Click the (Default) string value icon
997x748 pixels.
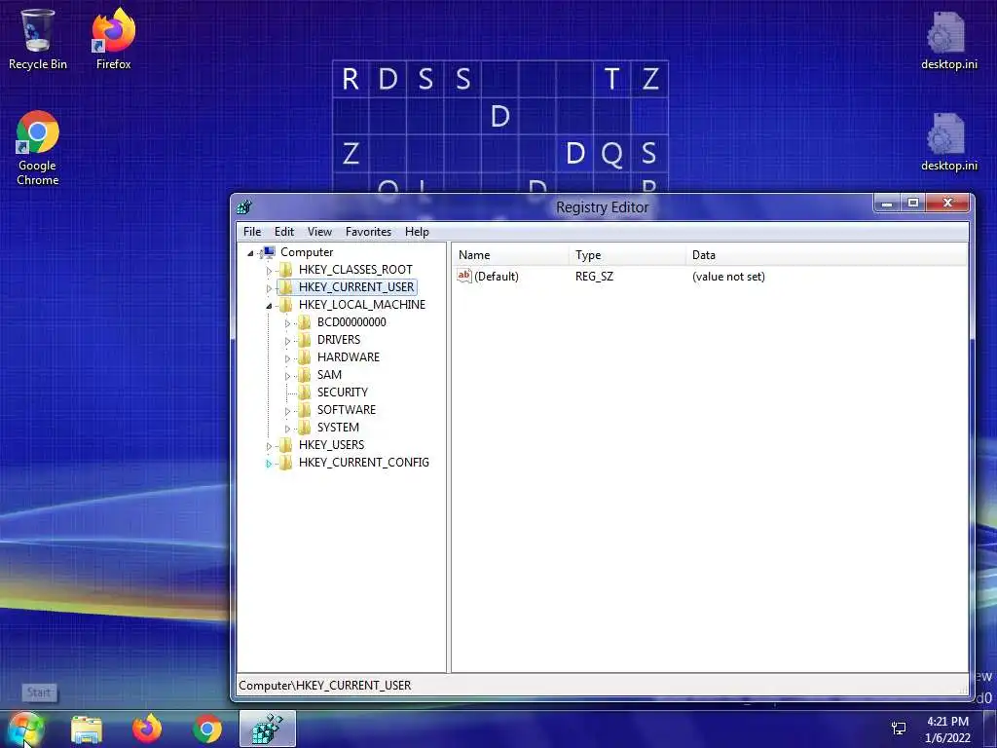tap(464, 276)
